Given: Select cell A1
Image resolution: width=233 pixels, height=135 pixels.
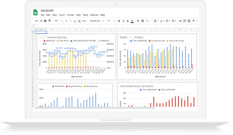Looking at the screenshot, I should (x=41, y=32).
